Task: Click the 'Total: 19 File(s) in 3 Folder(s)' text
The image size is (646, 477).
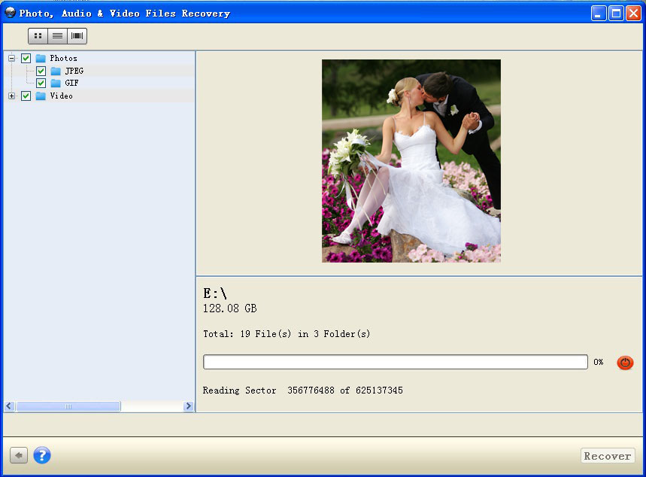Action: click(x=287, y=334)
